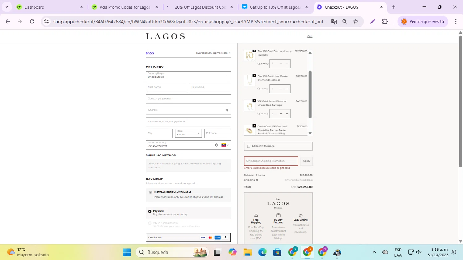The image size is (463, 260).
Task: Focus the First name field
Action: click(166, 87)
